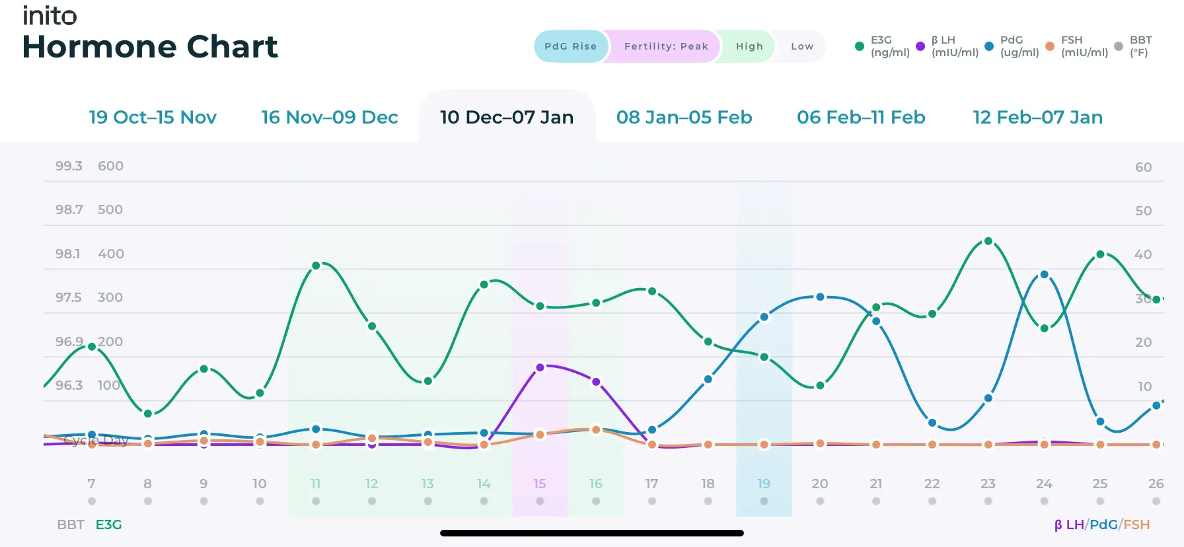Click the E3G label at bottom left
Screen dimensions: 1184x547
coord(108,524)
